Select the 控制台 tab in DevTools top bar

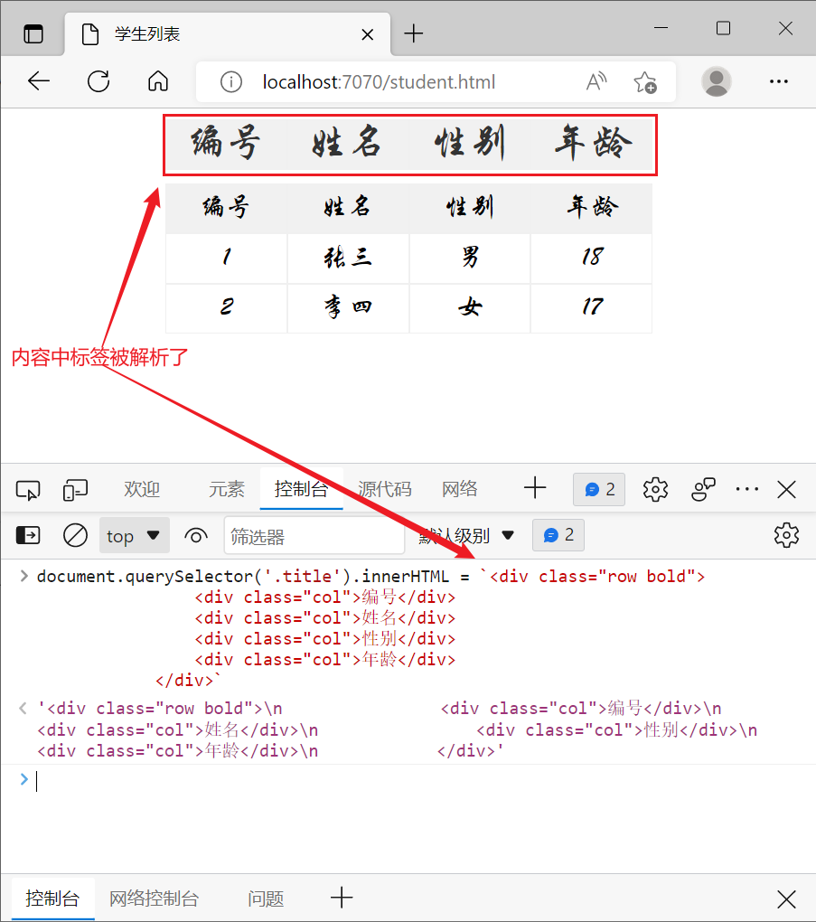[x=301, y=489]
